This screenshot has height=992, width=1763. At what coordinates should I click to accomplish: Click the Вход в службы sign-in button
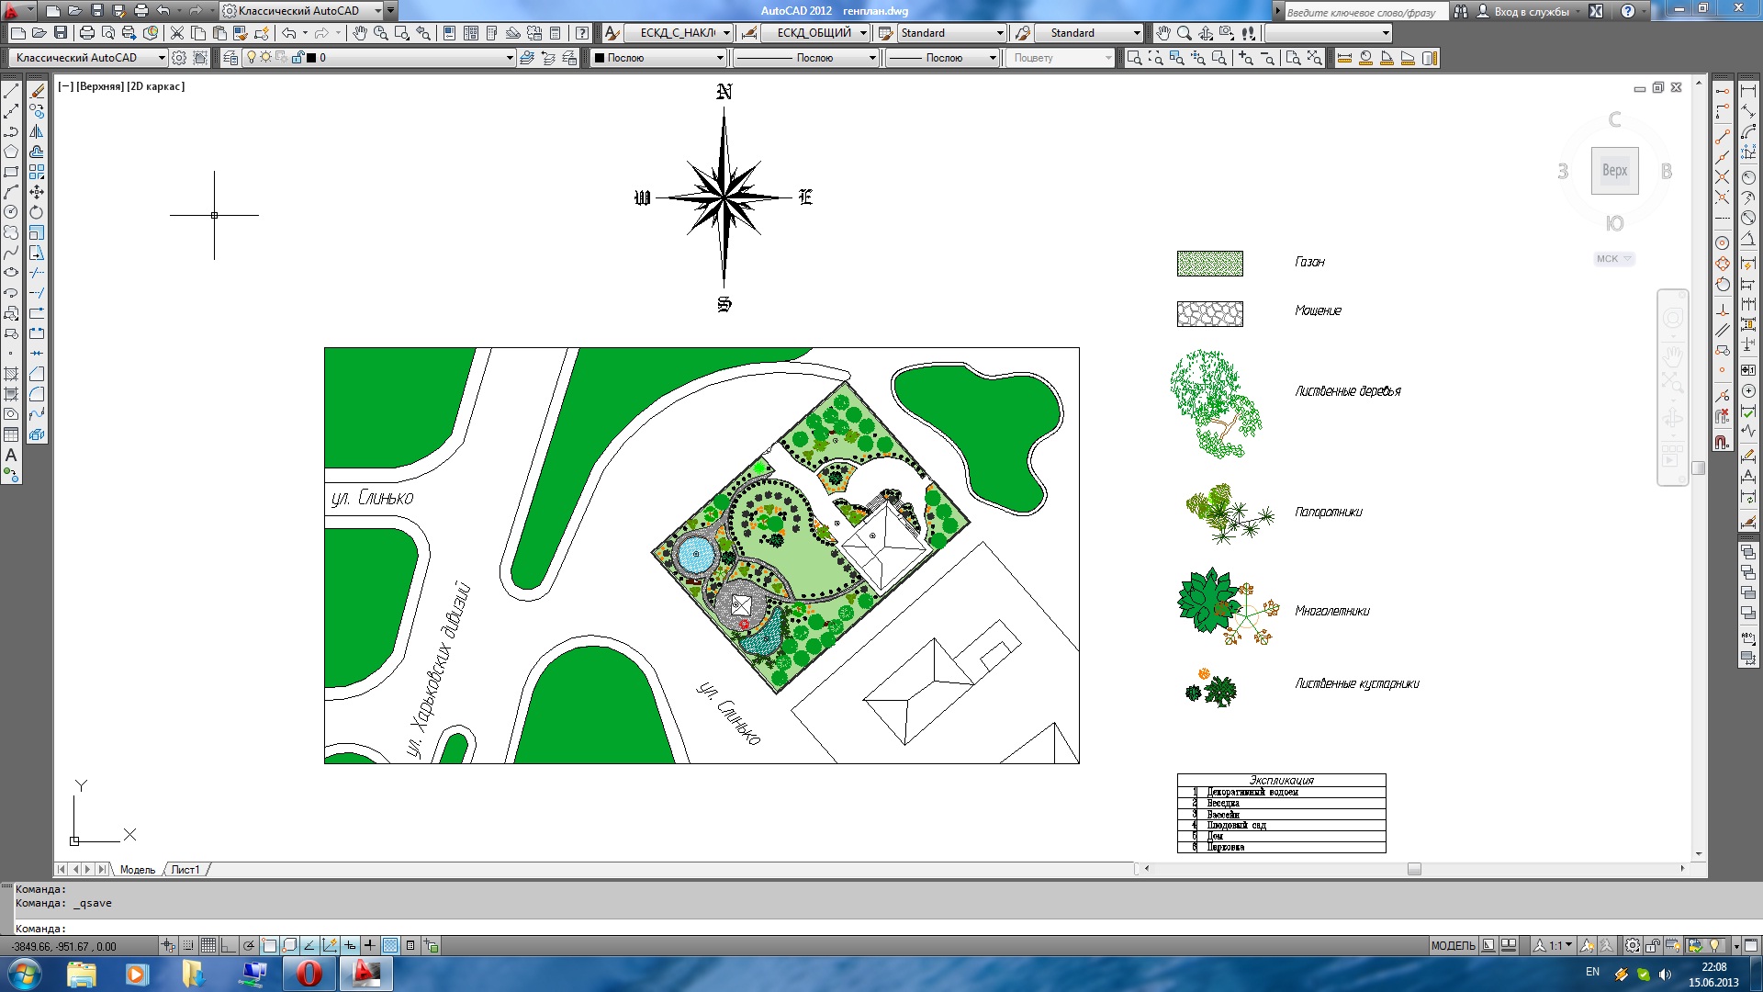tap(1531, 11)
